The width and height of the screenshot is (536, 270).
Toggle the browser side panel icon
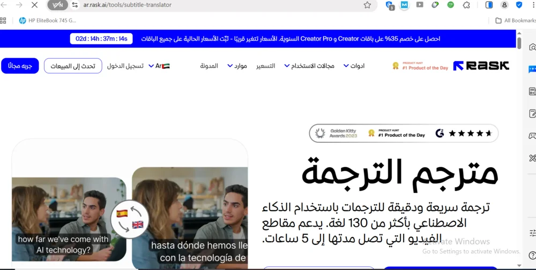[x=489, y=5]
